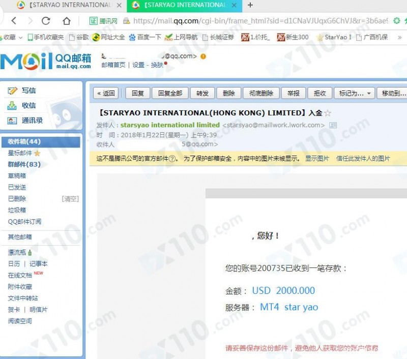Click the 回复 reply button
The height and width of the screenshot is (359, 407).
point(137,94)
